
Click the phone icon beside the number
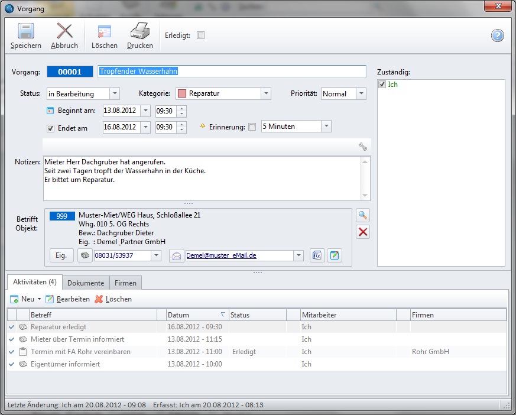[x=85, y=255]
